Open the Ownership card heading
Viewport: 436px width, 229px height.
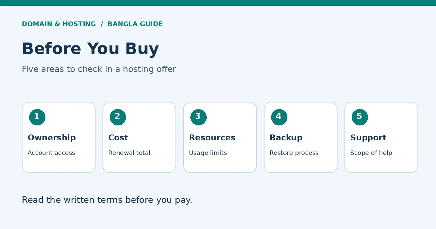(52, 138)
